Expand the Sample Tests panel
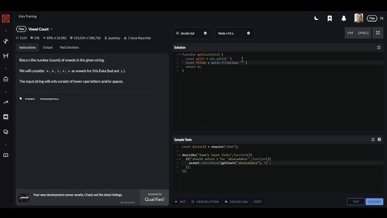The image size is (387, 218). coord(373,140)
